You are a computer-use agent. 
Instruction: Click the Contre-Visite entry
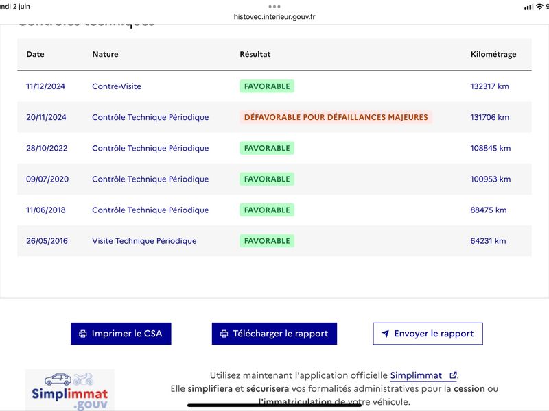(117, 86)
